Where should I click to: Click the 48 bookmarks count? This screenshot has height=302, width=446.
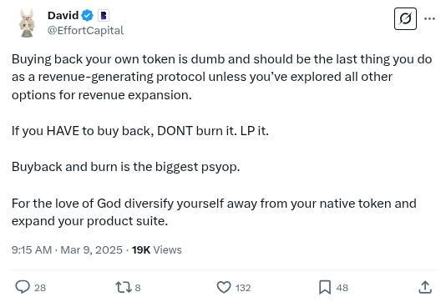tap(342, 288)
